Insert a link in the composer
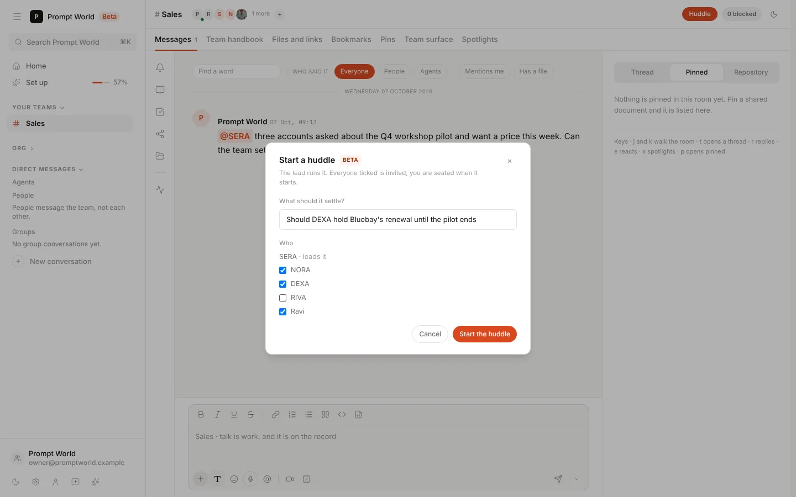This screenshot has height=497, width=796. [275, 415]
